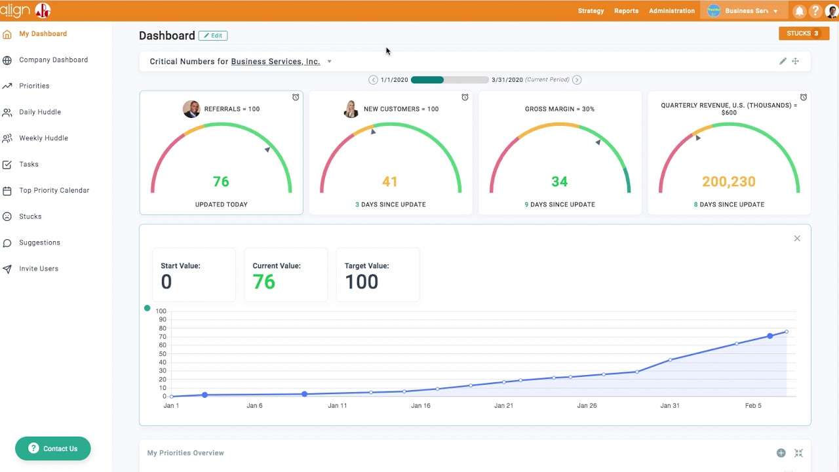Toggle the green legend dot on chart
The image size is (839, 472).
tap(147, 308)
